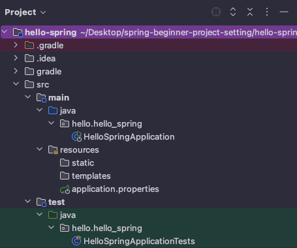Image resolution: width=297 pixels, height=248 pixels.
Task: Select the test module label
Action: [56, 202]
